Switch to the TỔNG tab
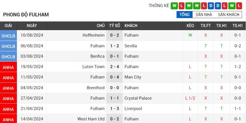 184,14
